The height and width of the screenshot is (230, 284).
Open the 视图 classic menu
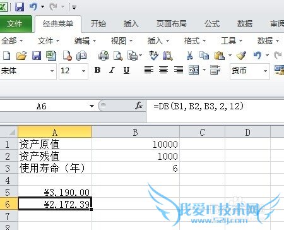pyautogui.click(x=122, y=40)
